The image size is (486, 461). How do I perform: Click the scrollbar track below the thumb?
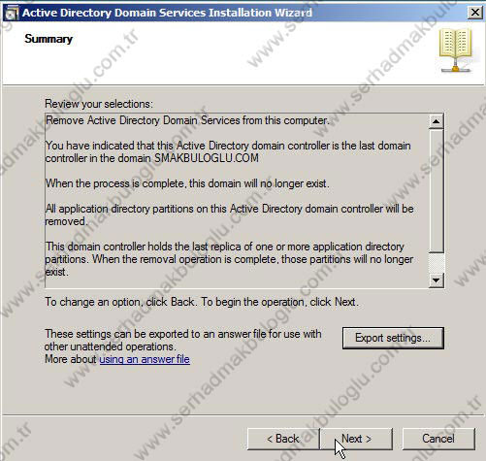point(436,262)
